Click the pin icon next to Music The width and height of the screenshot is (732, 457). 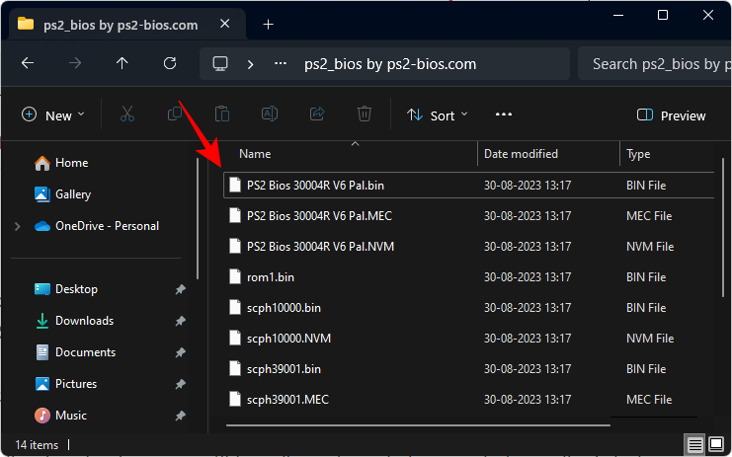click(x=180, y=416)
